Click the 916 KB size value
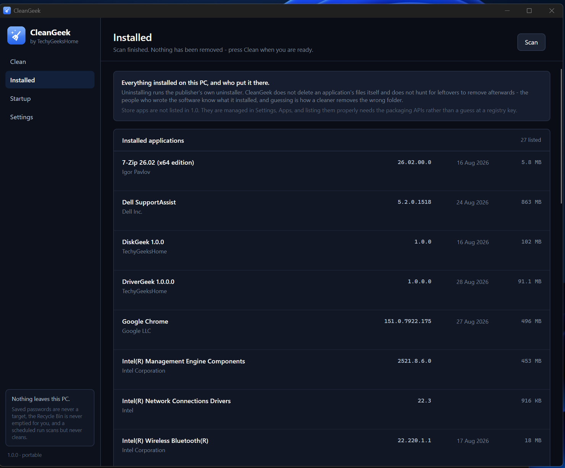 (531, 400)
